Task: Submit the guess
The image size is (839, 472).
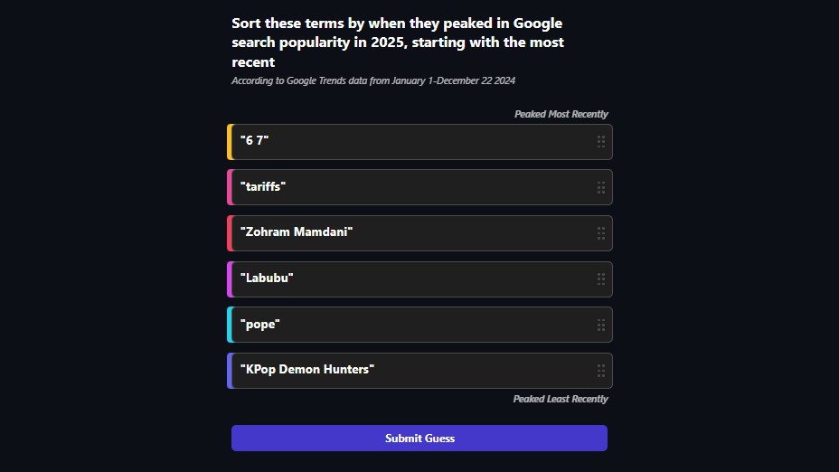Action: coord(419,438)
